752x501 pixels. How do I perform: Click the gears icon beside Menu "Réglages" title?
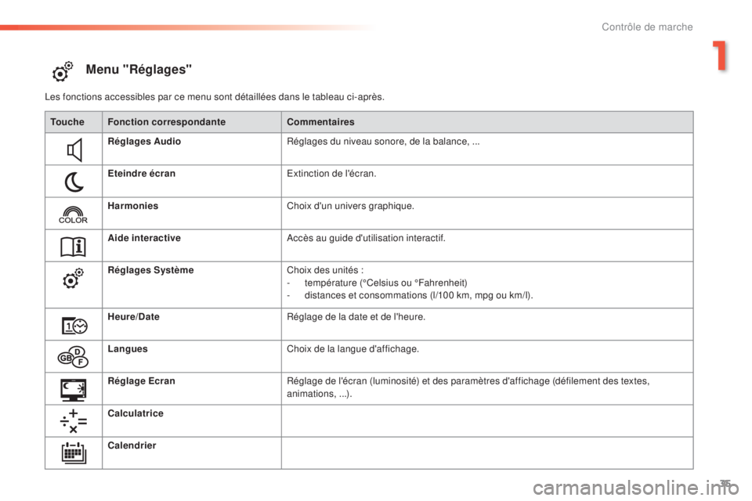pos(63,71)
